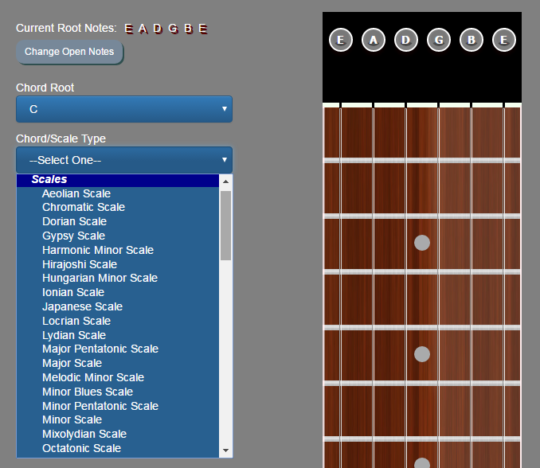Open the Chord Root dropdown
540x468 pixels.
[x=124, y=109]
